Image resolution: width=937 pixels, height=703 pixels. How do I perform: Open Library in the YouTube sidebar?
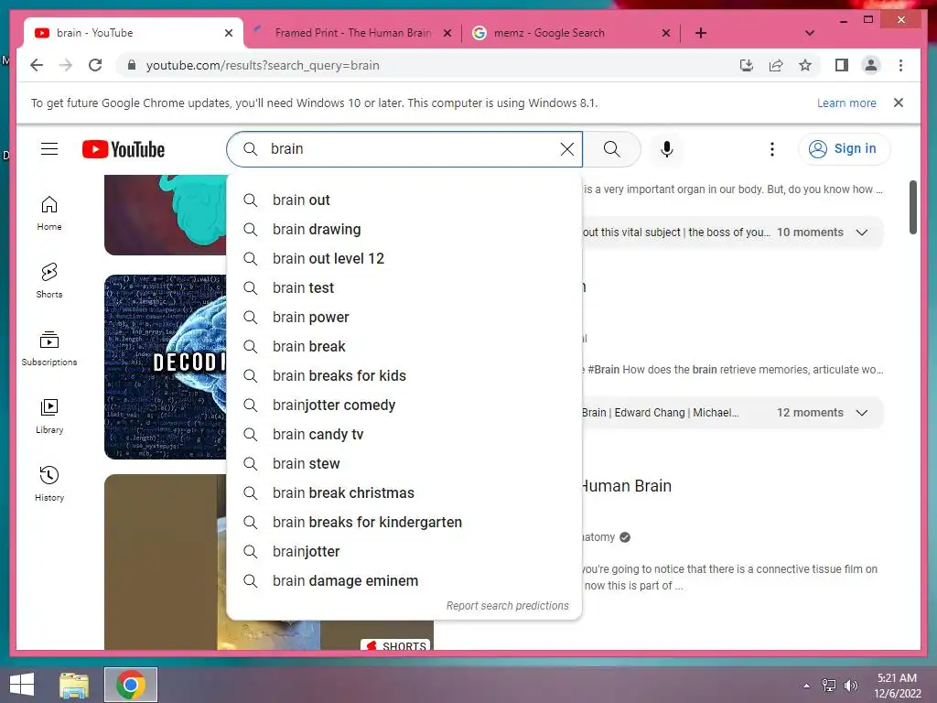[x=49, y=416]
